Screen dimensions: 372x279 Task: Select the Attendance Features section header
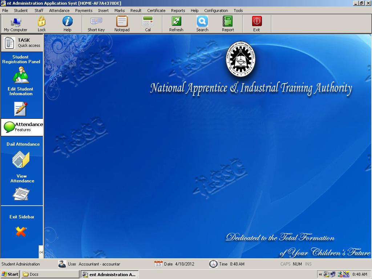point(22,127)
